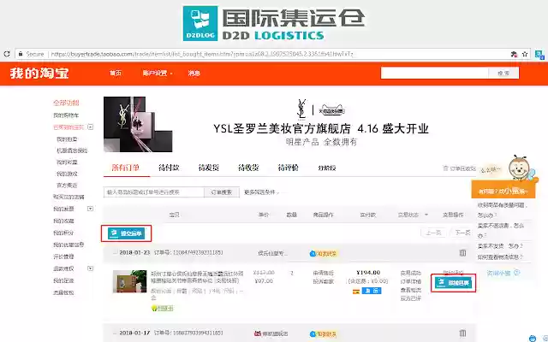Open the bee mascot help assistant

[x=521, y=168]
